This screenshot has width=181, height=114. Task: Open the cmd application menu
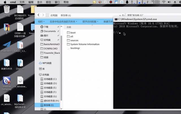[x=13, y=2]
